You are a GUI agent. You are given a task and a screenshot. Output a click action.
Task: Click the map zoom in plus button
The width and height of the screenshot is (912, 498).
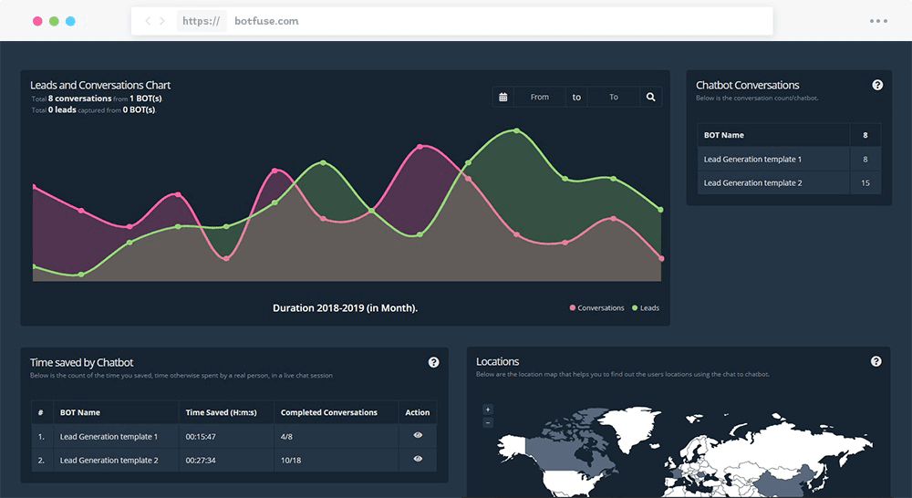[x=488, y=410]
